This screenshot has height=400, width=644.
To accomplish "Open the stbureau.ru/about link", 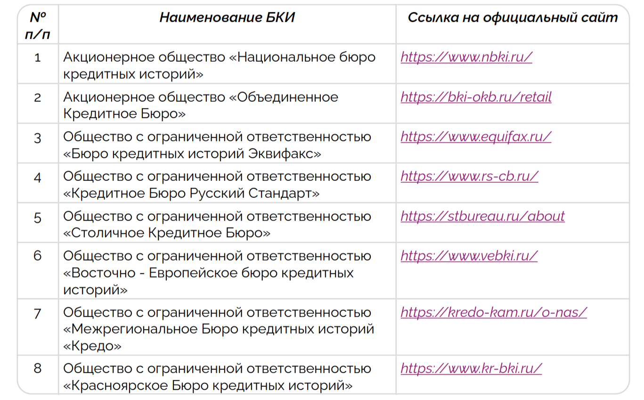I will (482, 217).
